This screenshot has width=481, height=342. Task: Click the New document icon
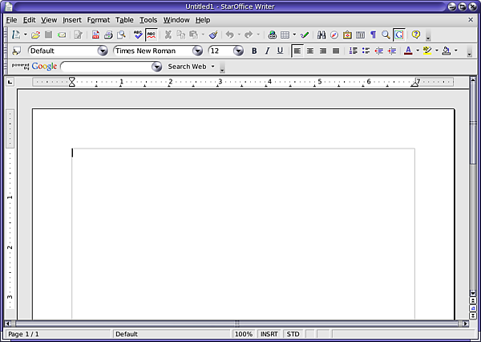pyautogui.click(x=16, y=35)
